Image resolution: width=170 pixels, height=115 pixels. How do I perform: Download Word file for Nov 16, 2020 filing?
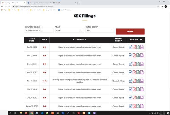click(130, 72)
